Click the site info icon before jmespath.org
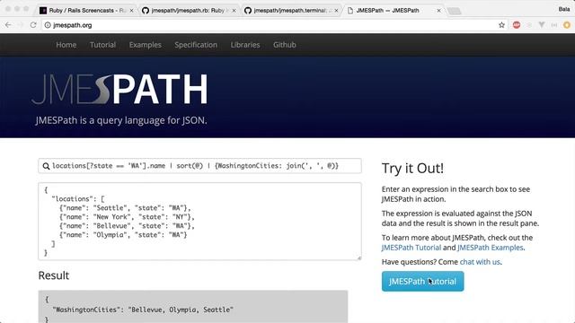 click(48, 25)
